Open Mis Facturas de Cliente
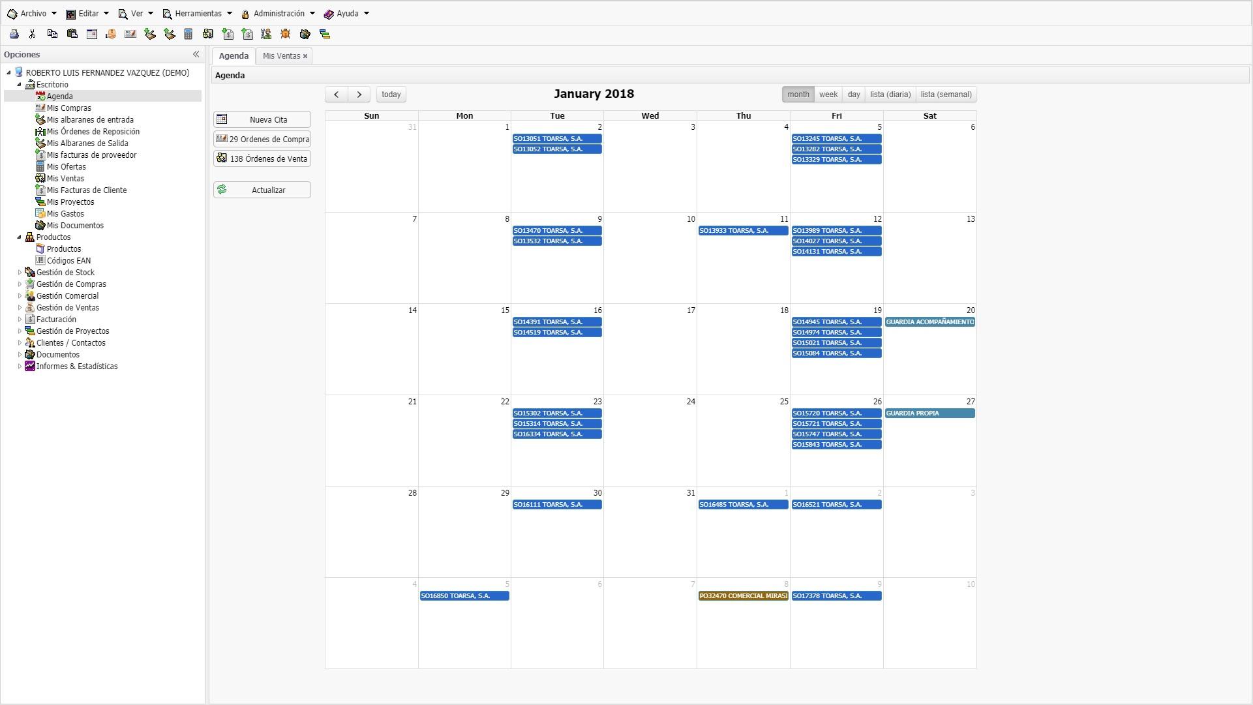This screenshot has width=1253, height=705. pos(86,190)
